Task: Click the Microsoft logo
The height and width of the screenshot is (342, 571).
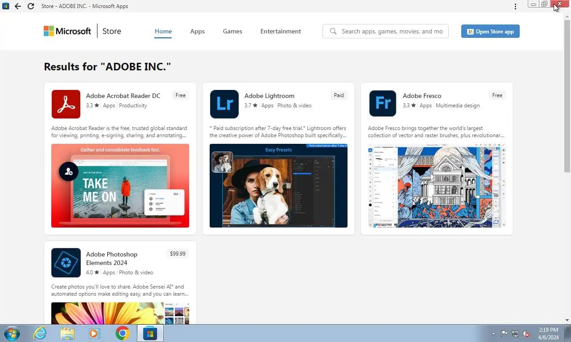Action: pyautogui.click(x=67, y=31)
